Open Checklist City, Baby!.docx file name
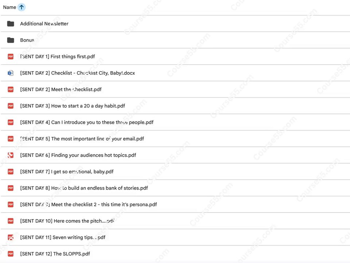 click(x=77, y=73)
